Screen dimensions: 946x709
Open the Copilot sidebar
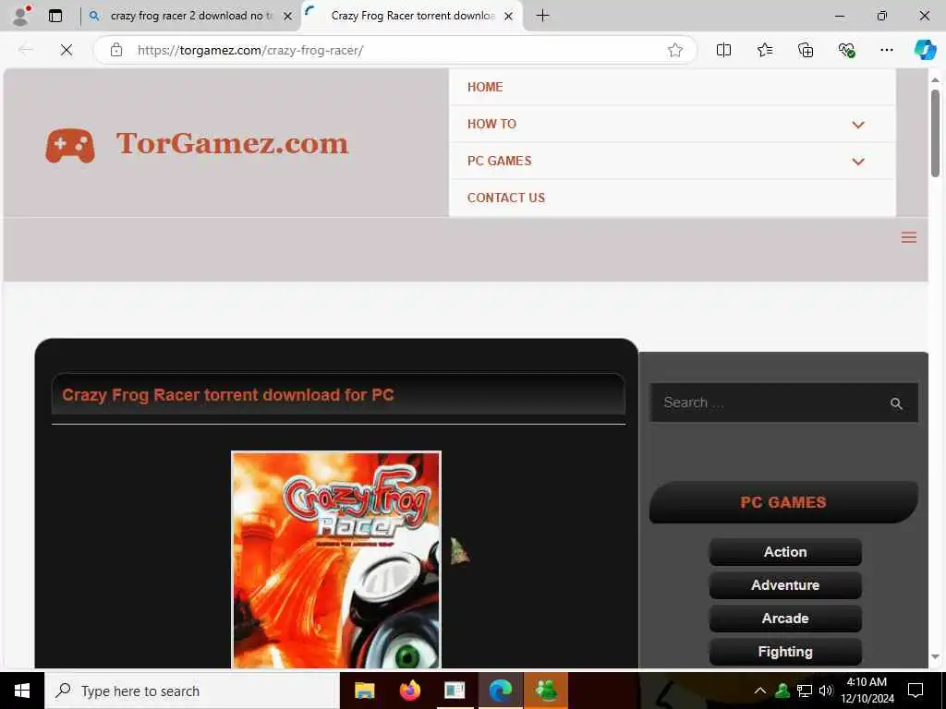pyautogui.click(x=925, y=50)
